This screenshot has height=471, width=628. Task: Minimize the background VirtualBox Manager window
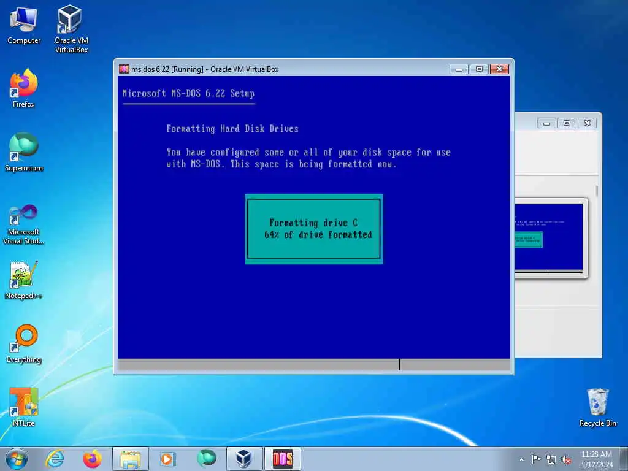546,123
